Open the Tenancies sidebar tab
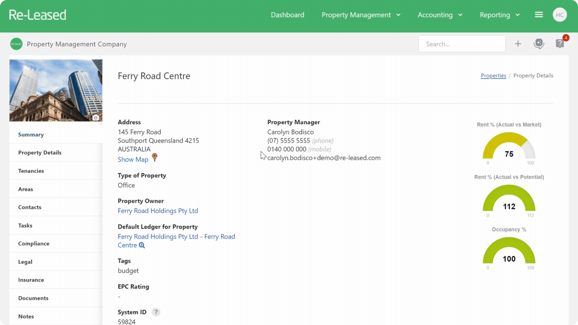Image resolution: width=578 pixels, height=325 pixels. pos(56,171)
